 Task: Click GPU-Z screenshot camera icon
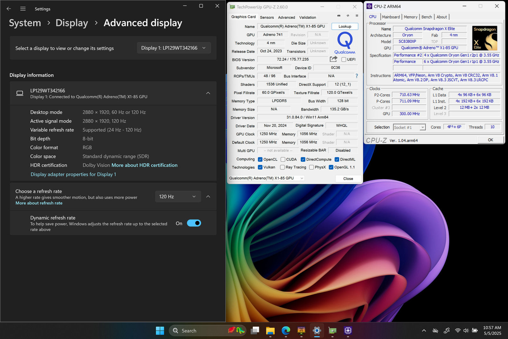click(x=339, y=16)
